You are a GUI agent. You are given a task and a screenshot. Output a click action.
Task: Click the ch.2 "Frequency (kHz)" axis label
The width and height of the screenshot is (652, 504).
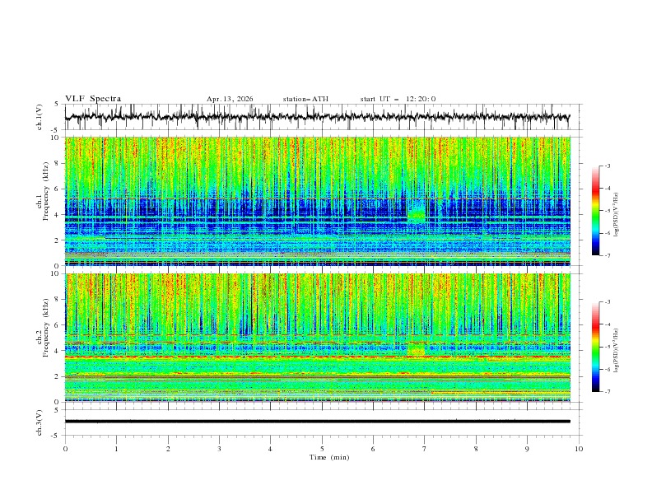(x=46, y=327)
